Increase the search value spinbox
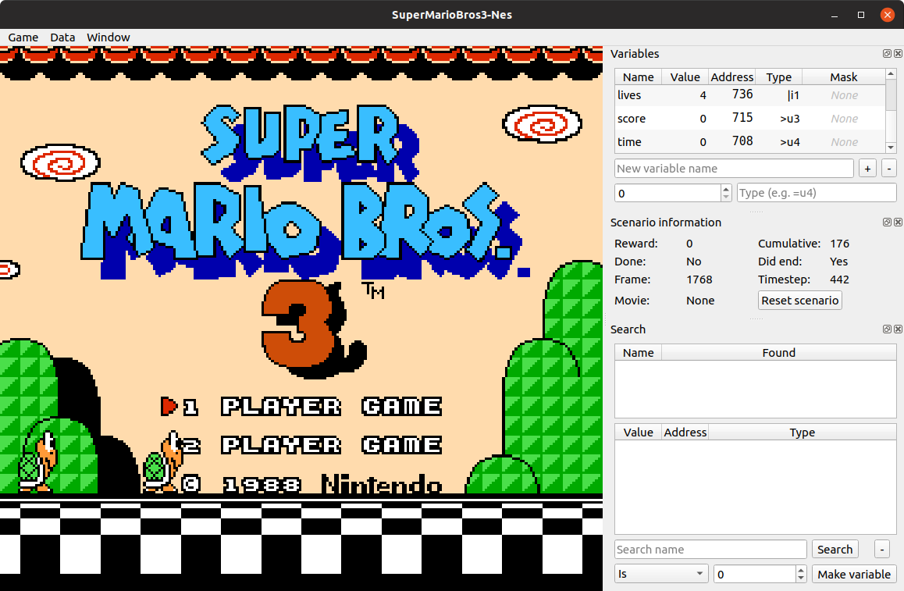This screenshot has width=904, height=591. point(801,570)
